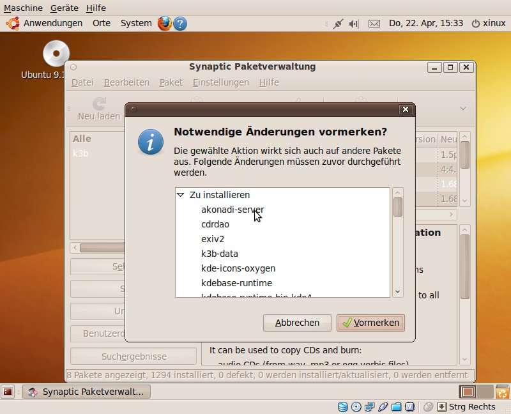
Task: Click Synaptic Paketverwaltung taskbar entry
Action: (x=87, y=392)
